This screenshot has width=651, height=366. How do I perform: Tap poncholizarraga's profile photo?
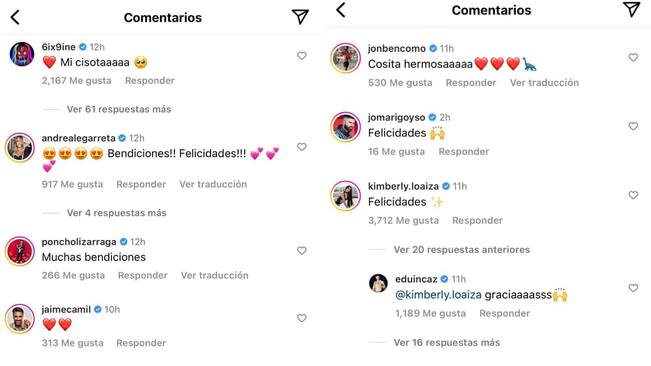[19, 251]
